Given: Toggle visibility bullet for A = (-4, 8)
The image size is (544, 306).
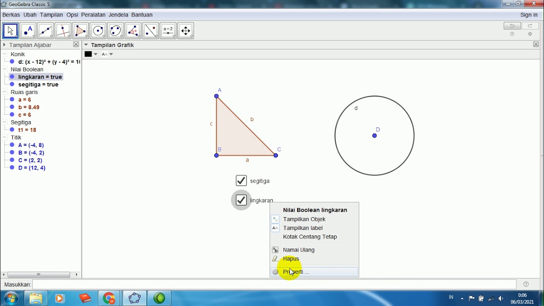Looking at the screenshot, I should pos(12,145).
